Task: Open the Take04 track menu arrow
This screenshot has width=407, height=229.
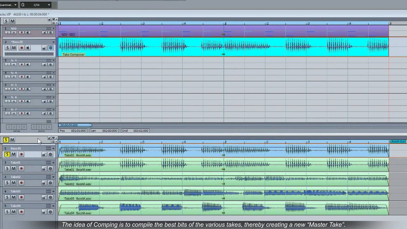Action: [x=53, y=206]
